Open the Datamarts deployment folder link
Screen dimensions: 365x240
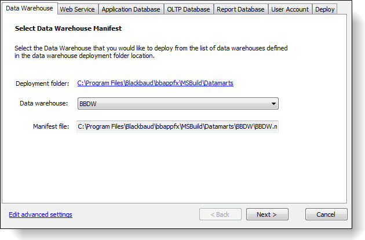click(x=155, y=83)
